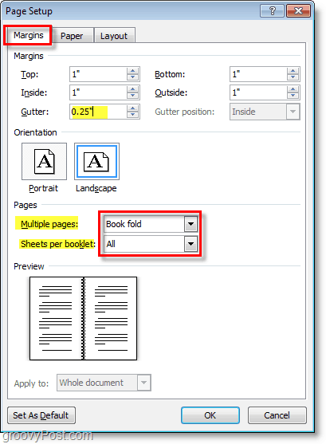Viewport: 326px width, 444px height.
Task: Select the Portrait orientation icon
Action: [x=44, y=161]
